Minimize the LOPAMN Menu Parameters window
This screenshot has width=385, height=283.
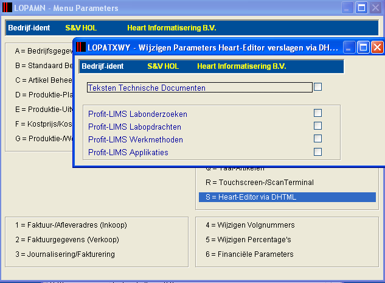(347, 8)
